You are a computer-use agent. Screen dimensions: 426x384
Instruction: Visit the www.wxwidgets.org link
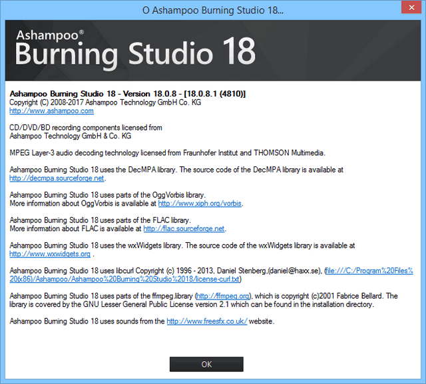(x=50, y=254)
